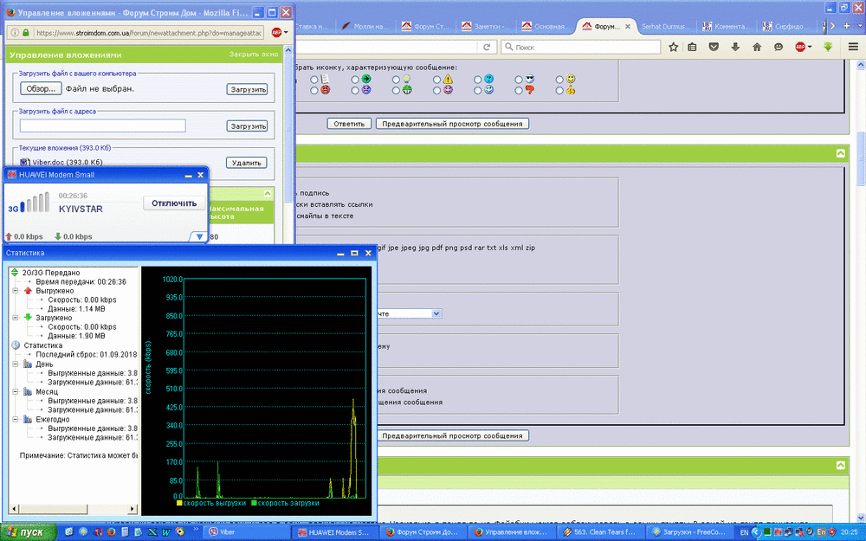Open the Firefox menu via the hamburger icon
Image resolution: width=866 pixels, height=541 pixels.
tap(853, 46)
